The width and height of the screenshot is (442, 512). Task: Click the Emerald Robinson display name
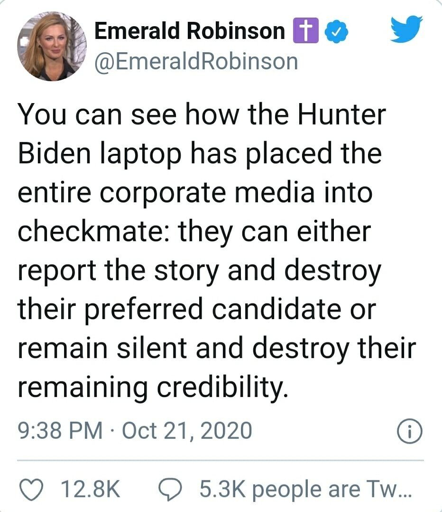(x=190, y=31)
